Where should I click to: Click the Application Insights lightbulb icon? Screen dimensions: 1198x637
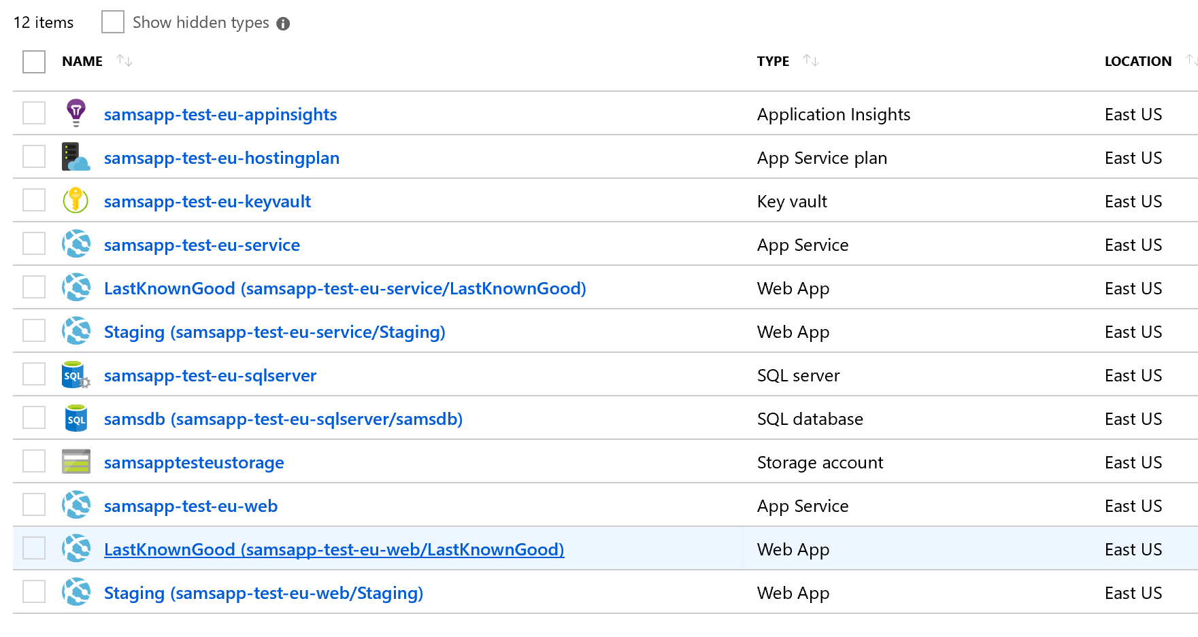[x=76, y=113]
